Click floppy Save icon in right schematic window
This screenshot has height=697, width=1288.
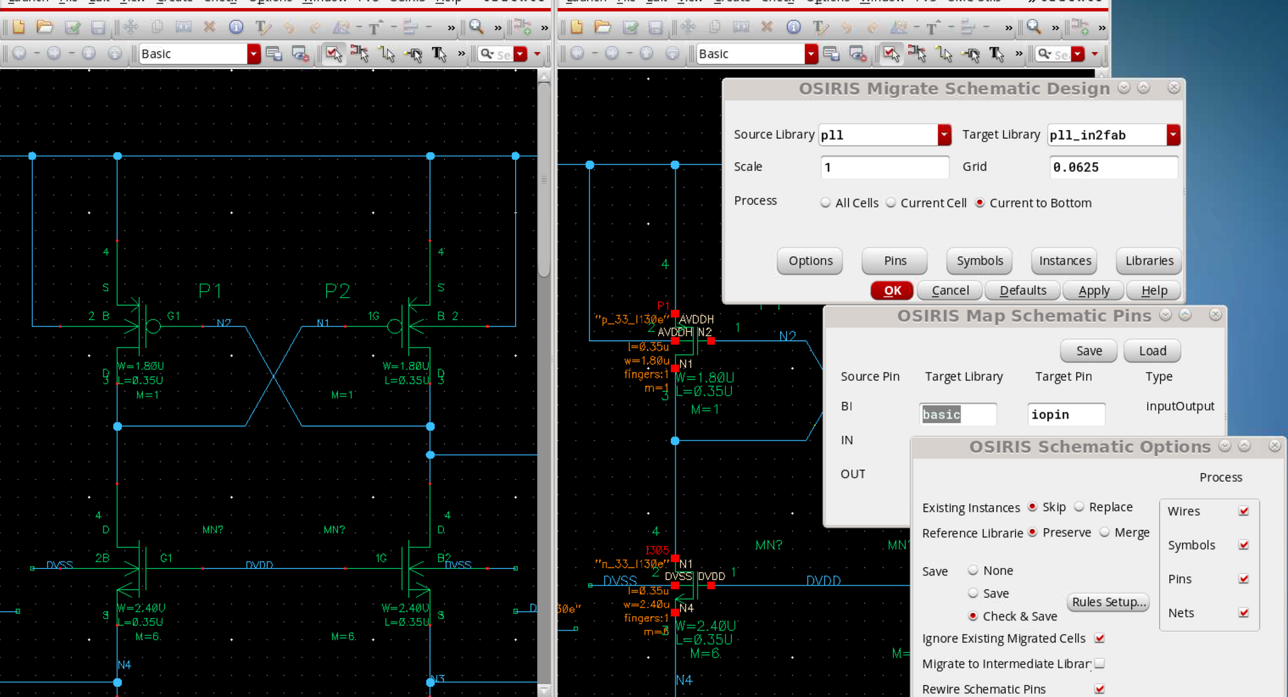(656, 27)
